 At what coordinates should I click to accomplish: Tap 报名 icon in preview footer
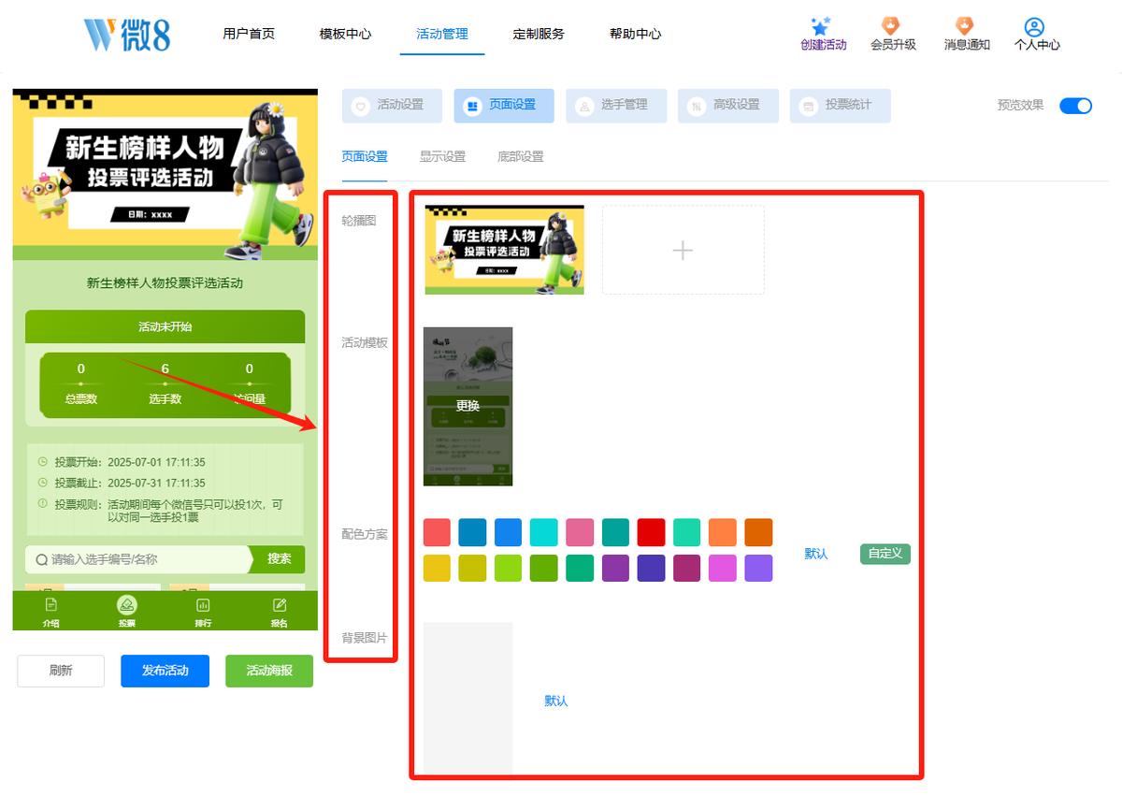(x=279, y=605)
